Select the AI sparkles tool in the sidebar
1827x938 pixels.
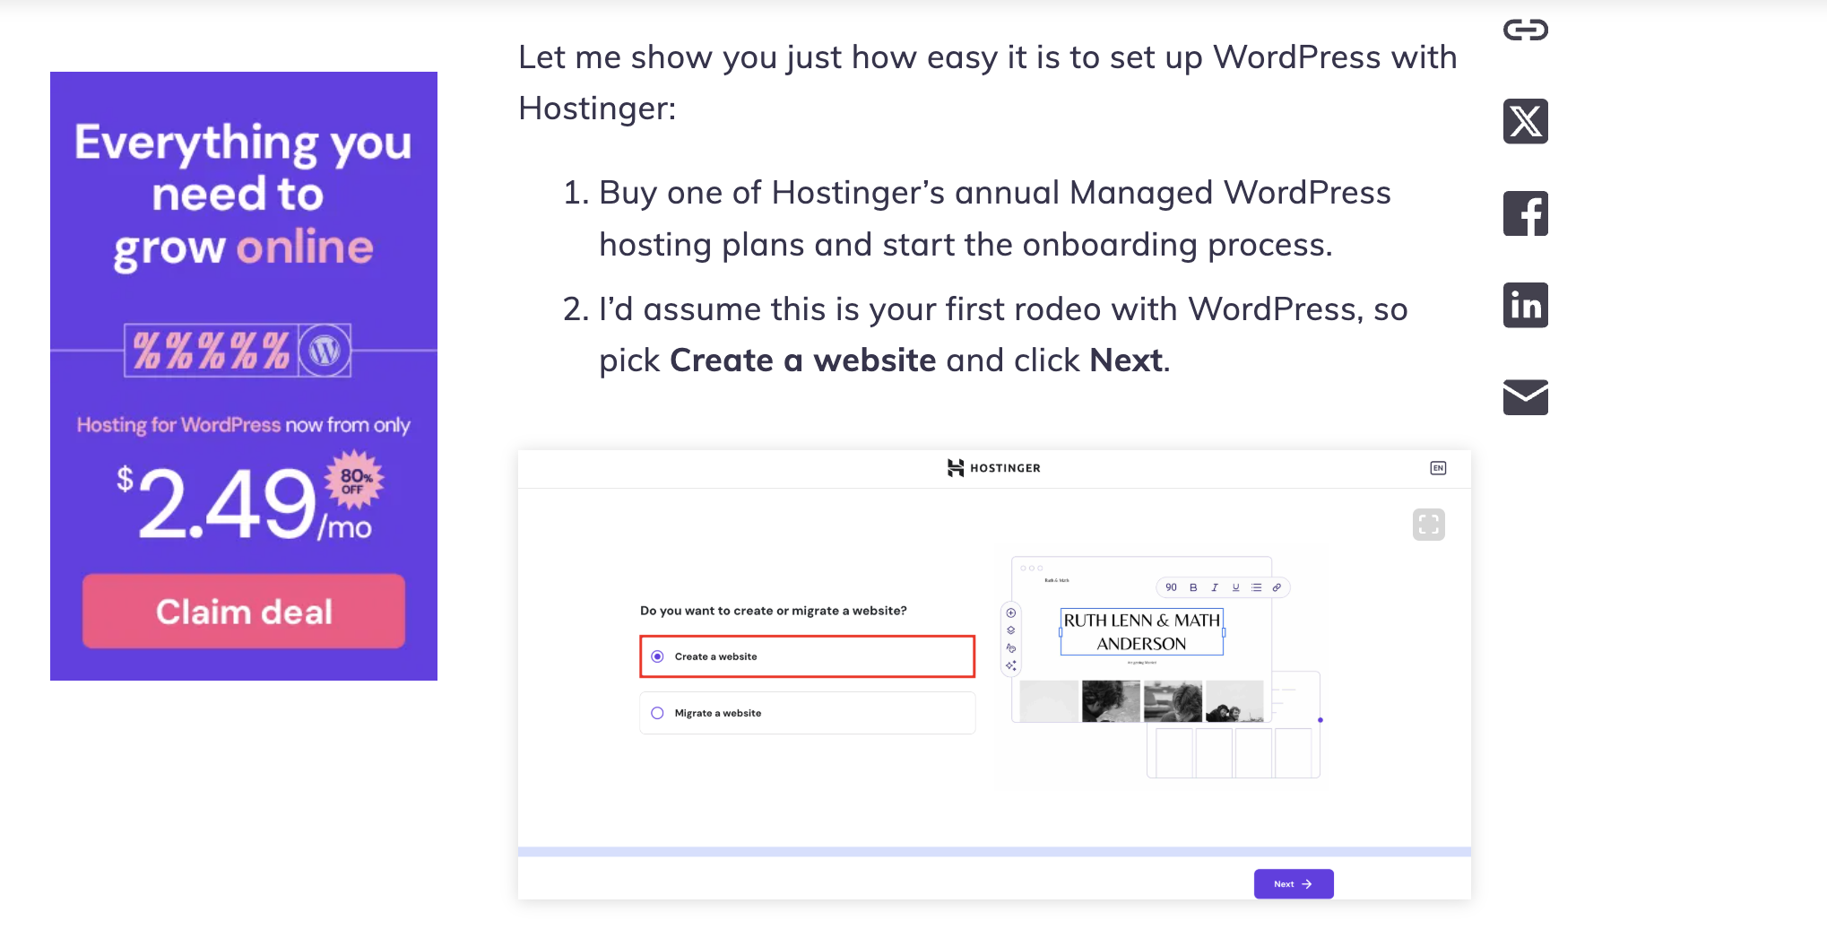(x=1010, y=664)
